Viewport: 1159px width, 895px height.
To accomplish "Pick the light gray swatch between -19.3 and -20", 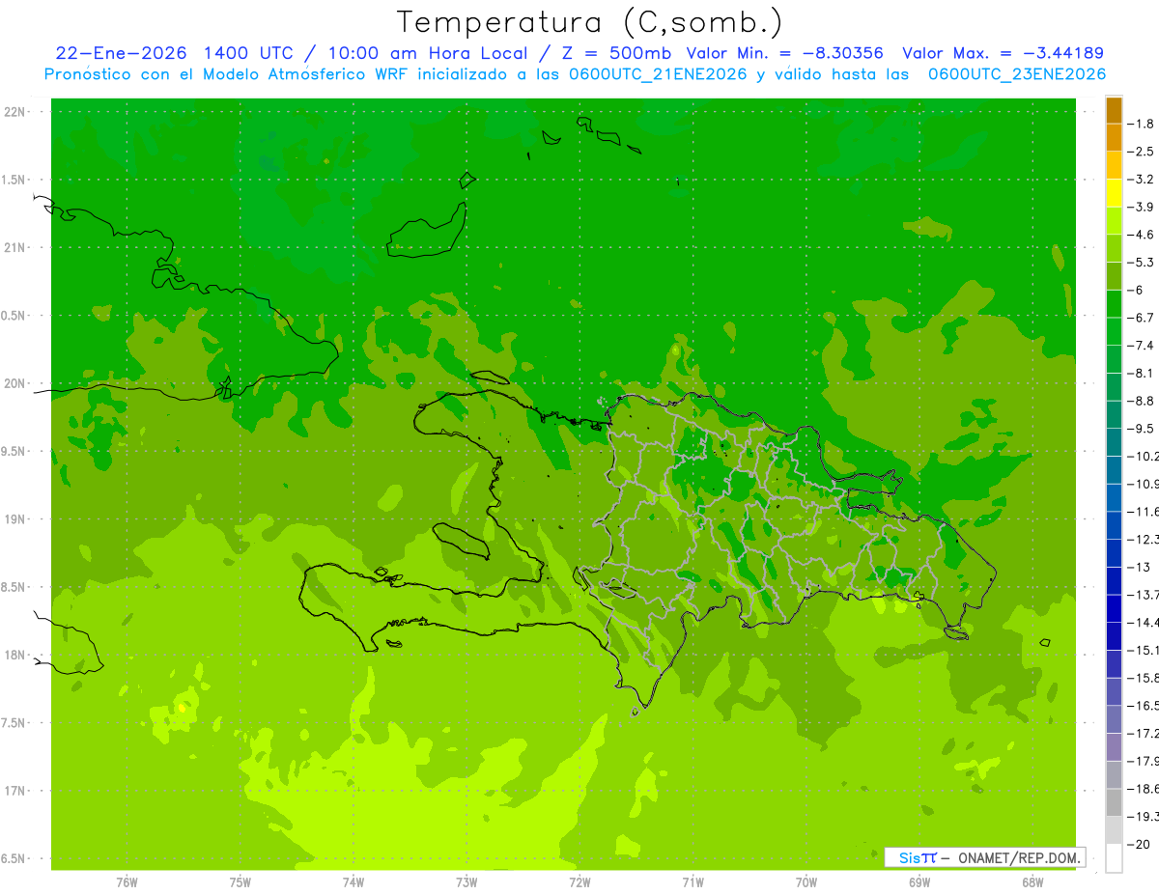I will [1114, 829].
